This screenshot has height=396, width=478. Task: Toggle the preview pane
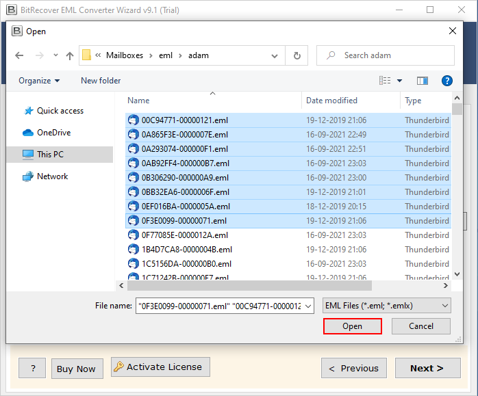(423, 81)
